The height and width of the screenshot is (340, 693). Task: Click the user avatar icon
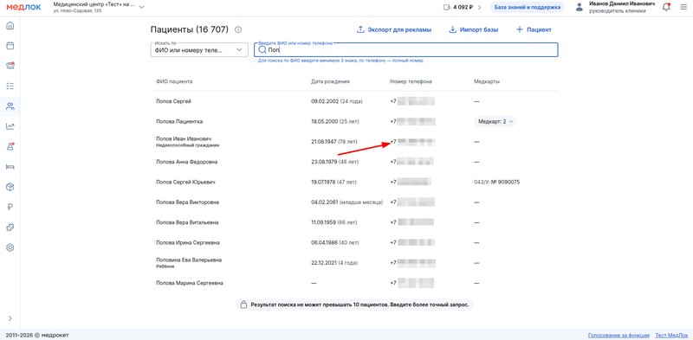tap(580, 7)
